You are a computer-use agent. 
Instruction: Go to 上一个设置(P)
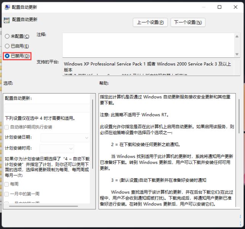(150, 23)
